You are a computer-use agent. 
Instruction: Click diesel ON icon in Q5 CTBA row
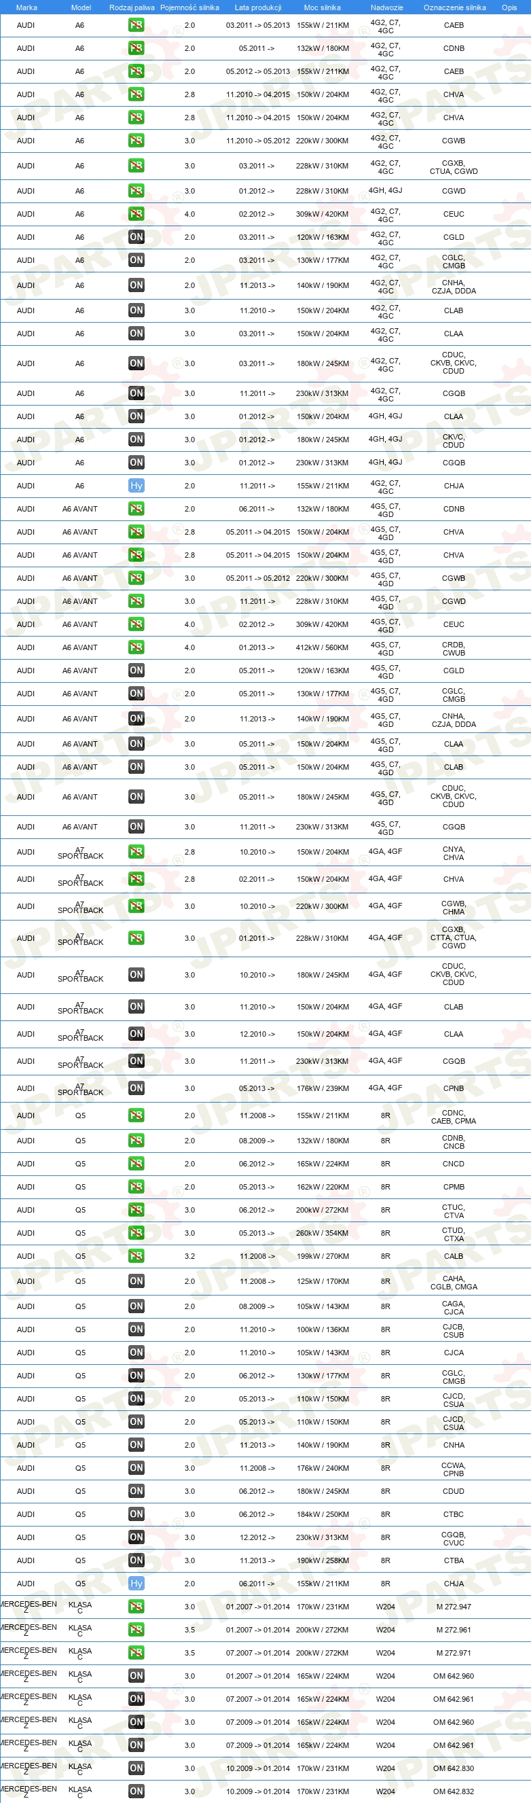[x=136, y=1560]
